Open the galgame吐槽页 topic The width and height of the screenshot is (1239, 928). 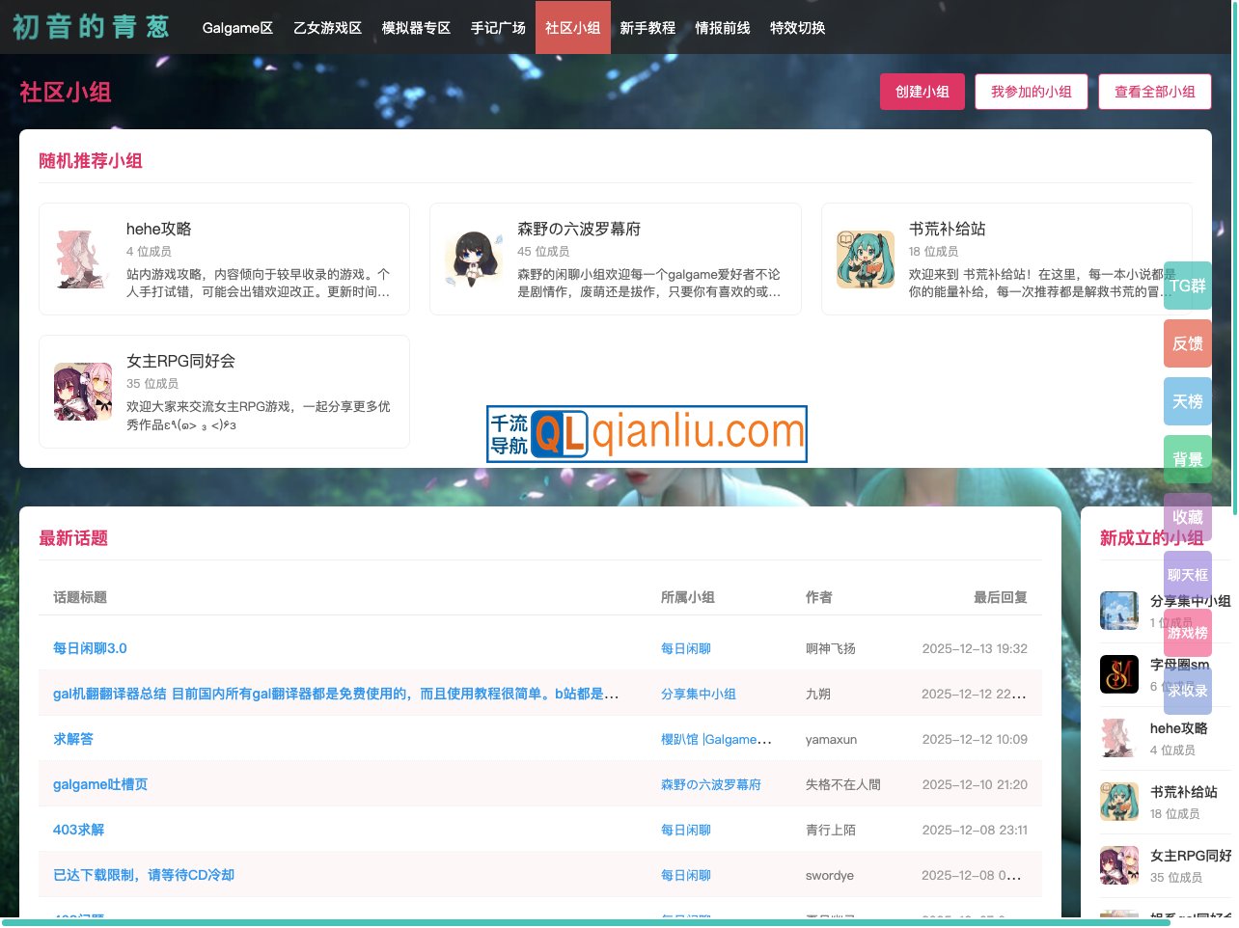[100, 784]
